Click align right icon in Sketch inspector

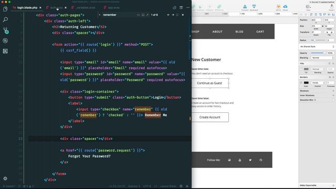[x=320, y=15]
